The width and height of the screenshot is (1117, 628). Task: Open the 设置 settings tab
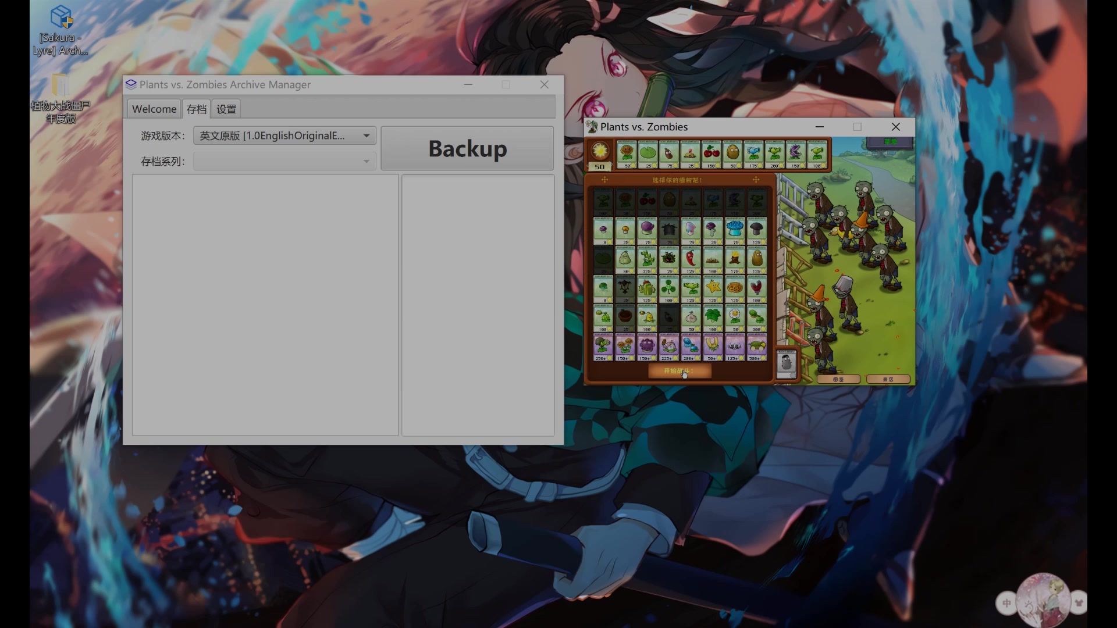226,109
